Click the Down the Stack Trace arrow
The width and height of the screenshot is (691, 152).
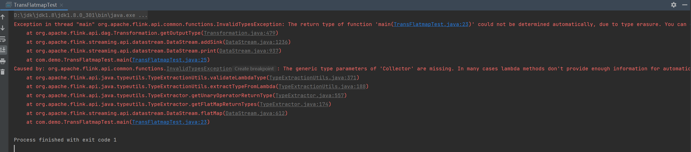pyautogui.click(x=3, y=28)
